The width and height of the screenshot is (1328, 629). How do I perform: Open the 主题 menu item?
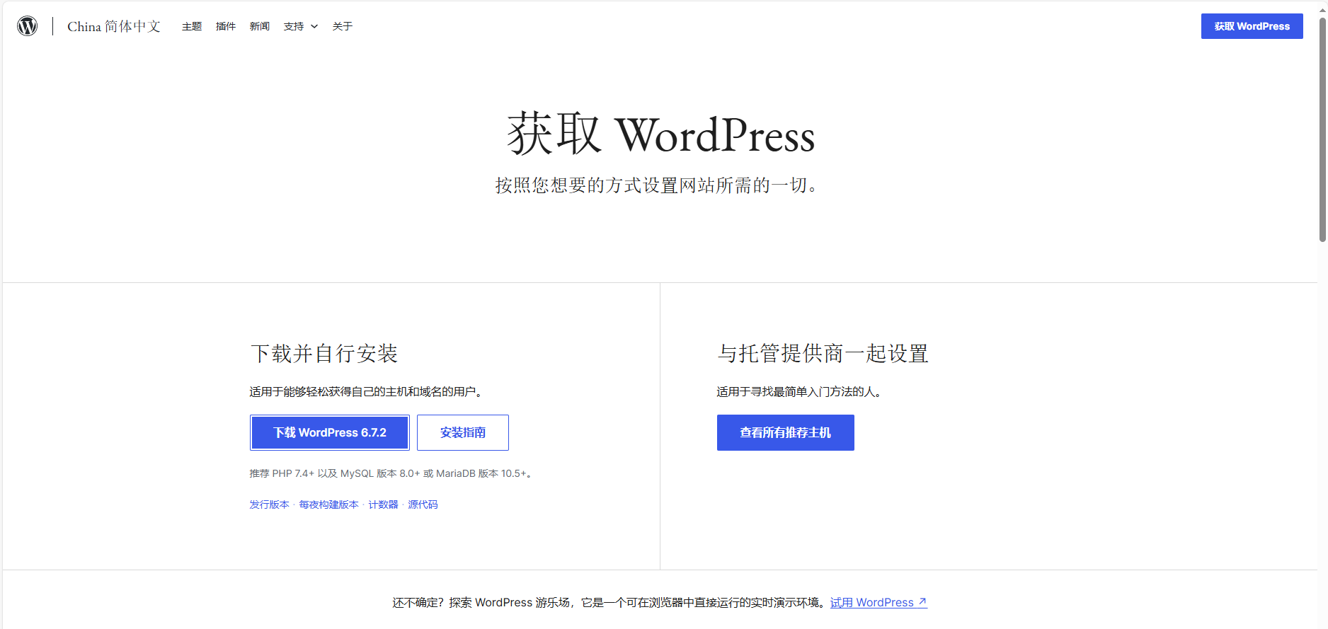click(x=192, y=26)
